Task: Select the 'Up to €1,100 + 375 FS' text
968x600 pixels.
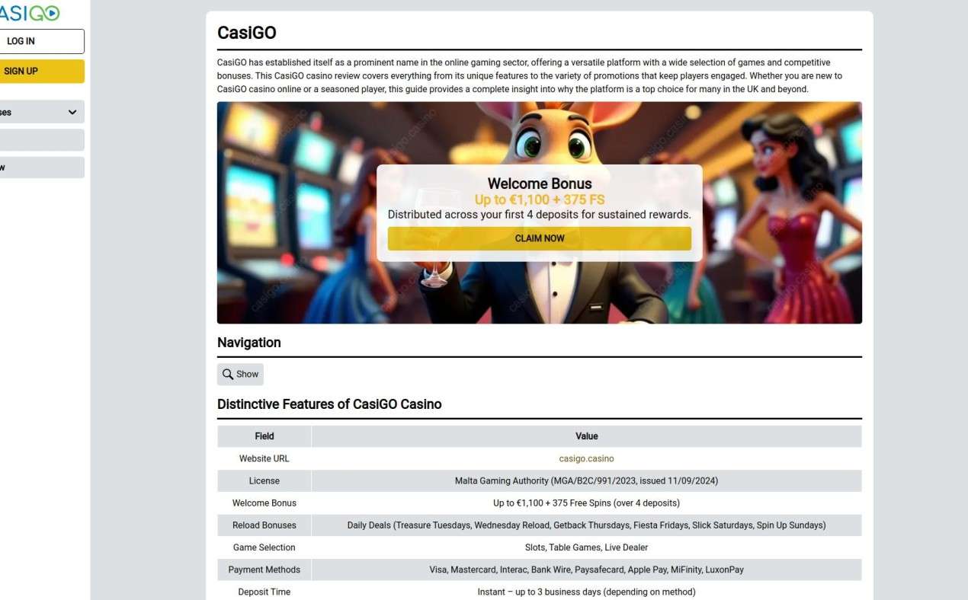Action: [540, 199]
